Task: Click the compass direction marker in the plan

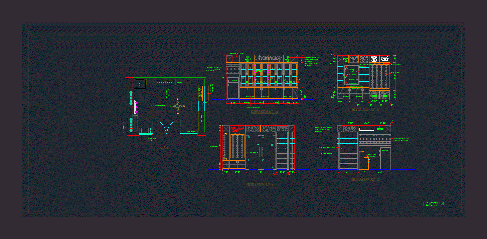Action: (x=178, y=106)
